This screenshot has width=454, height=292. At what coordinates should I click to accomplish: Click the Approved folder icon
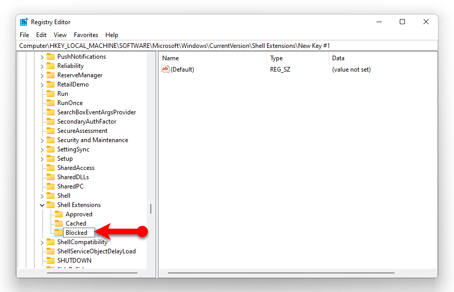pos(59,214)
